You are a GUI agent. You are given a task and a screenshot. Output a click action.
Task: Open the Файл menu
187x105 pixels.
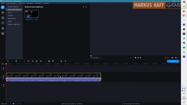click(3, 3)
